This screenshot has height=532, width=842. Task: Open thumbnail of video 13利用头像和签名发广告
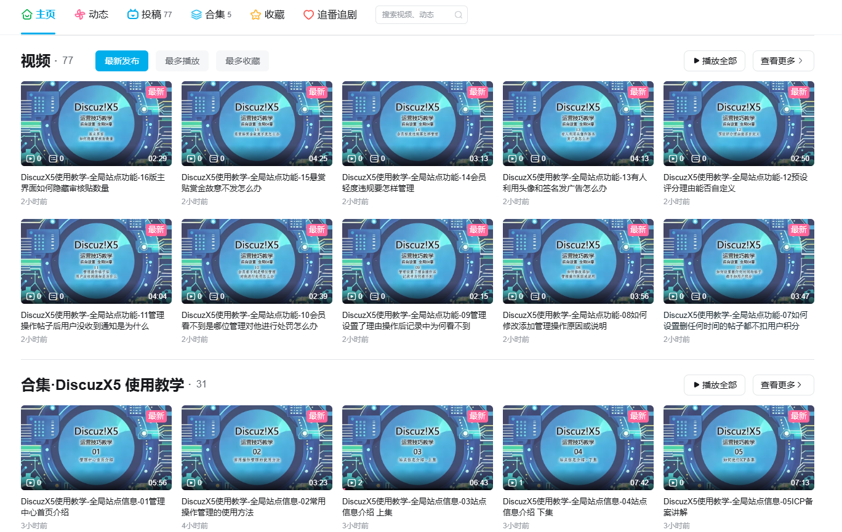(x=578, y=124)
